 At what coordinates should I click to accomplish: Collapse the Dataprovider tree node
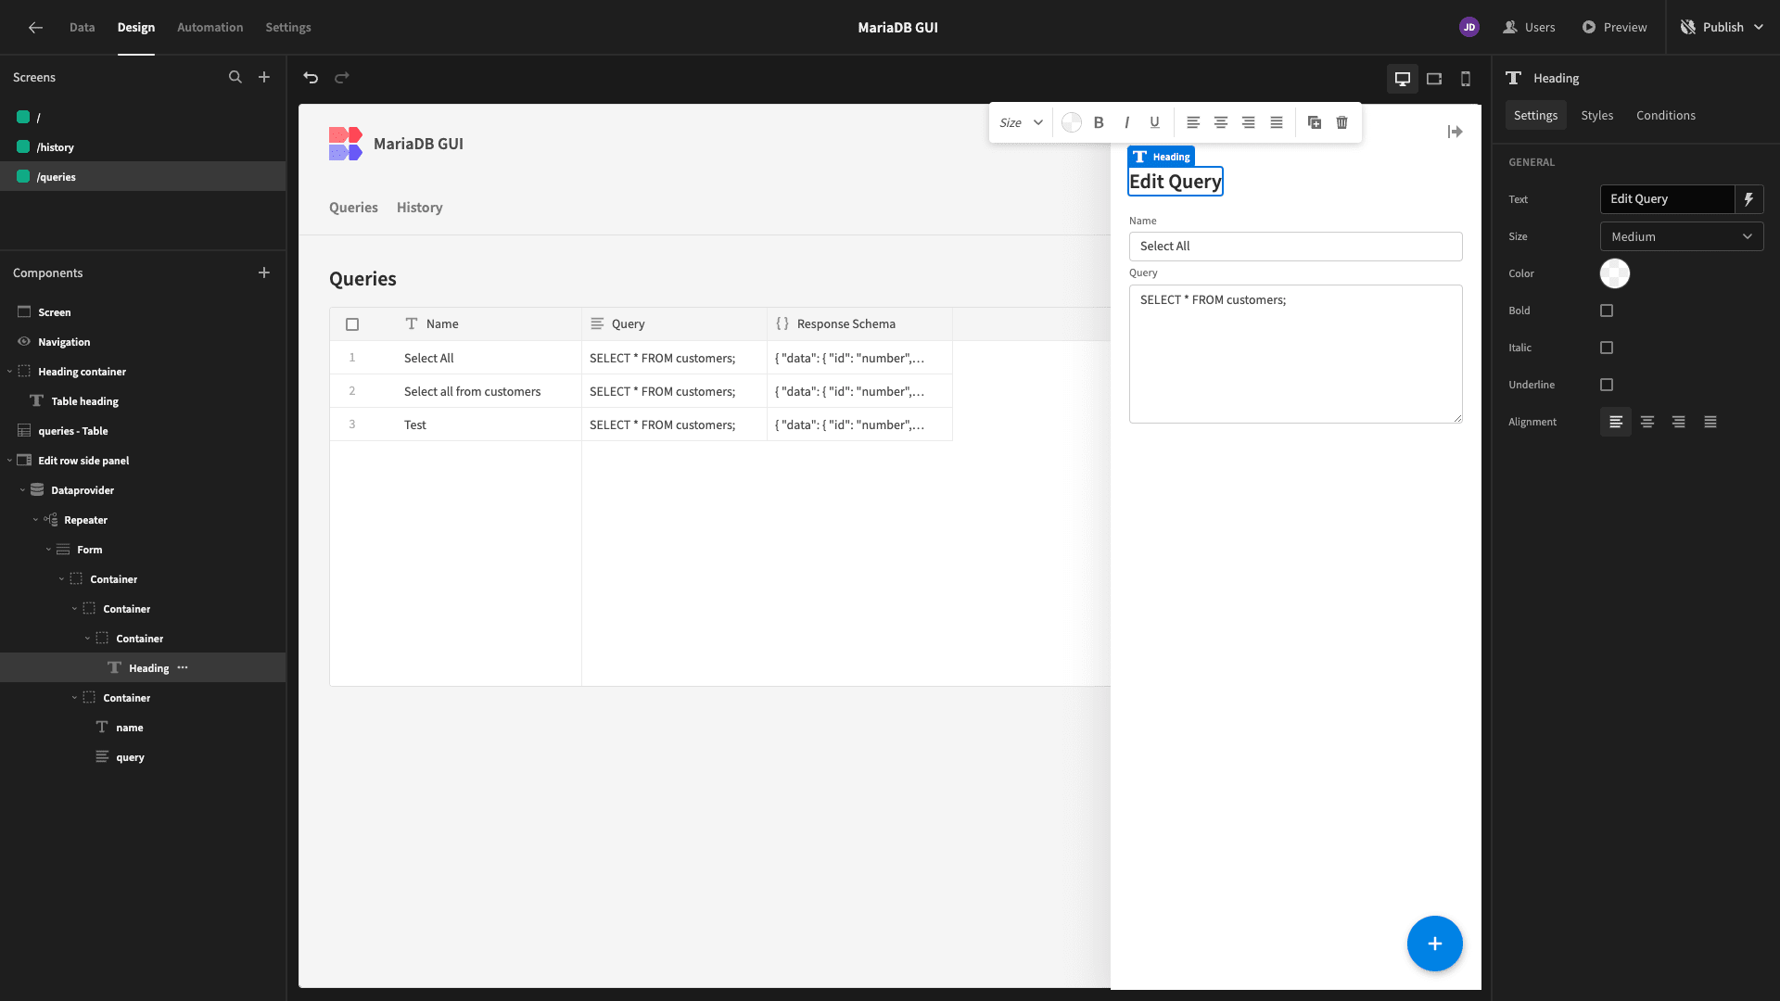[22, 490]
